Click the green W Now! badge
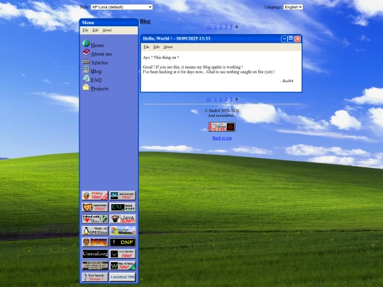 click(x=123, y=266)
